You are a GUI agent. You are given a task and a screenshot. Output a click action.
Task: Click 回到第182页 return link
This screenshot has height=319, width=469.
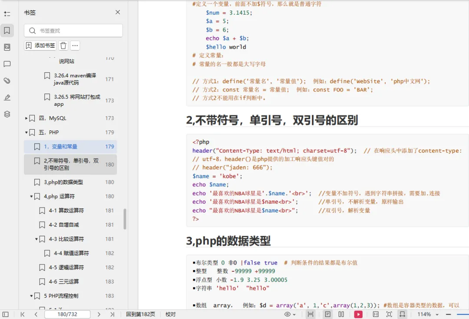click(x=140, y=314)
